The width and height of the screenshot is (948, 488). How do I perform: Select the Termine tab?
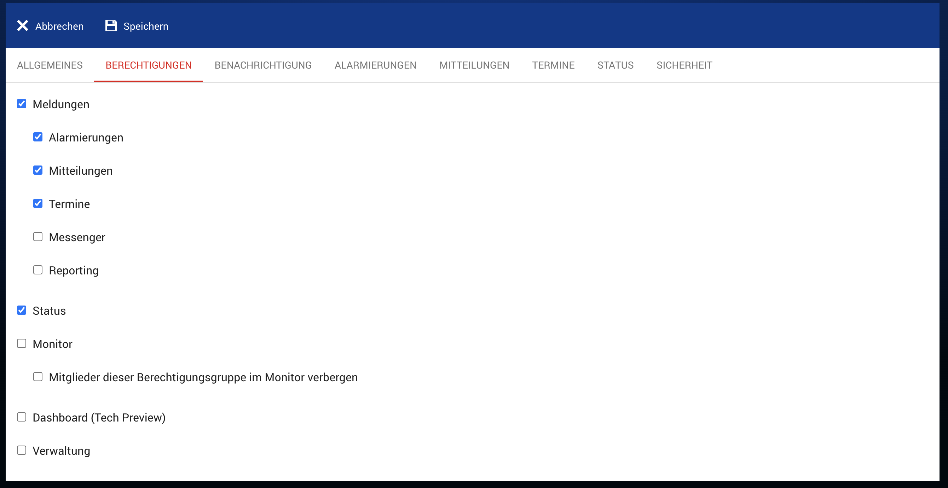(x=553, y=65)
